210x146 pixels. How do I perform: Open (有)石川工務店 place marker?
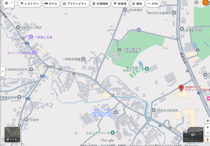(18, 28)
